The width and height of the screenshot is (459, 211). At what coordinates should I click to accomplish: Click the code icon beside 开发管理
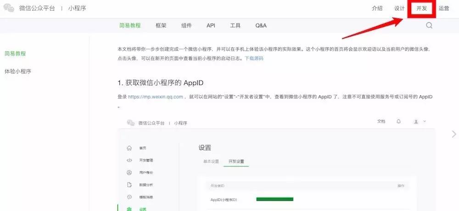pos(129,160)
